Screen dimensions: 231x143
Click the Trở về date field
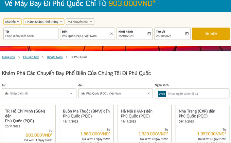(x=172, y=34)
